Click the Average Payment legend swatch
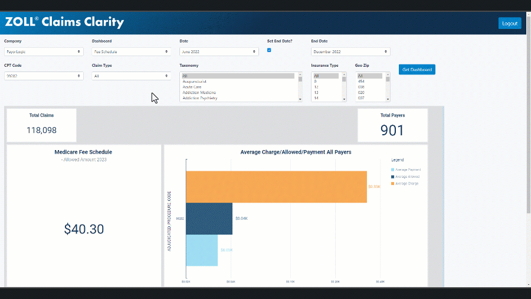This screenshot has height=299, width=531. coord(392,170)
